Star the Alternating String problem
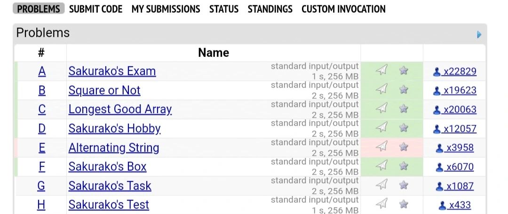Screen dimensions: 508x214 click(x=404, y=147)
